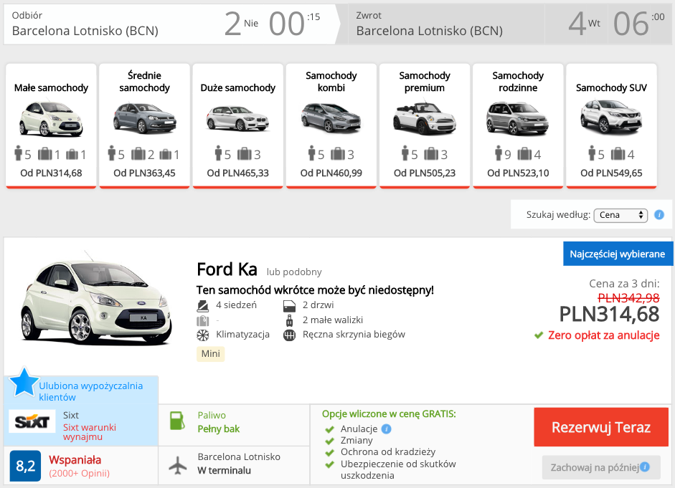Click the Wspaniała rating label
The height and width of the screenshot is (488, 675).
[75, 459]
